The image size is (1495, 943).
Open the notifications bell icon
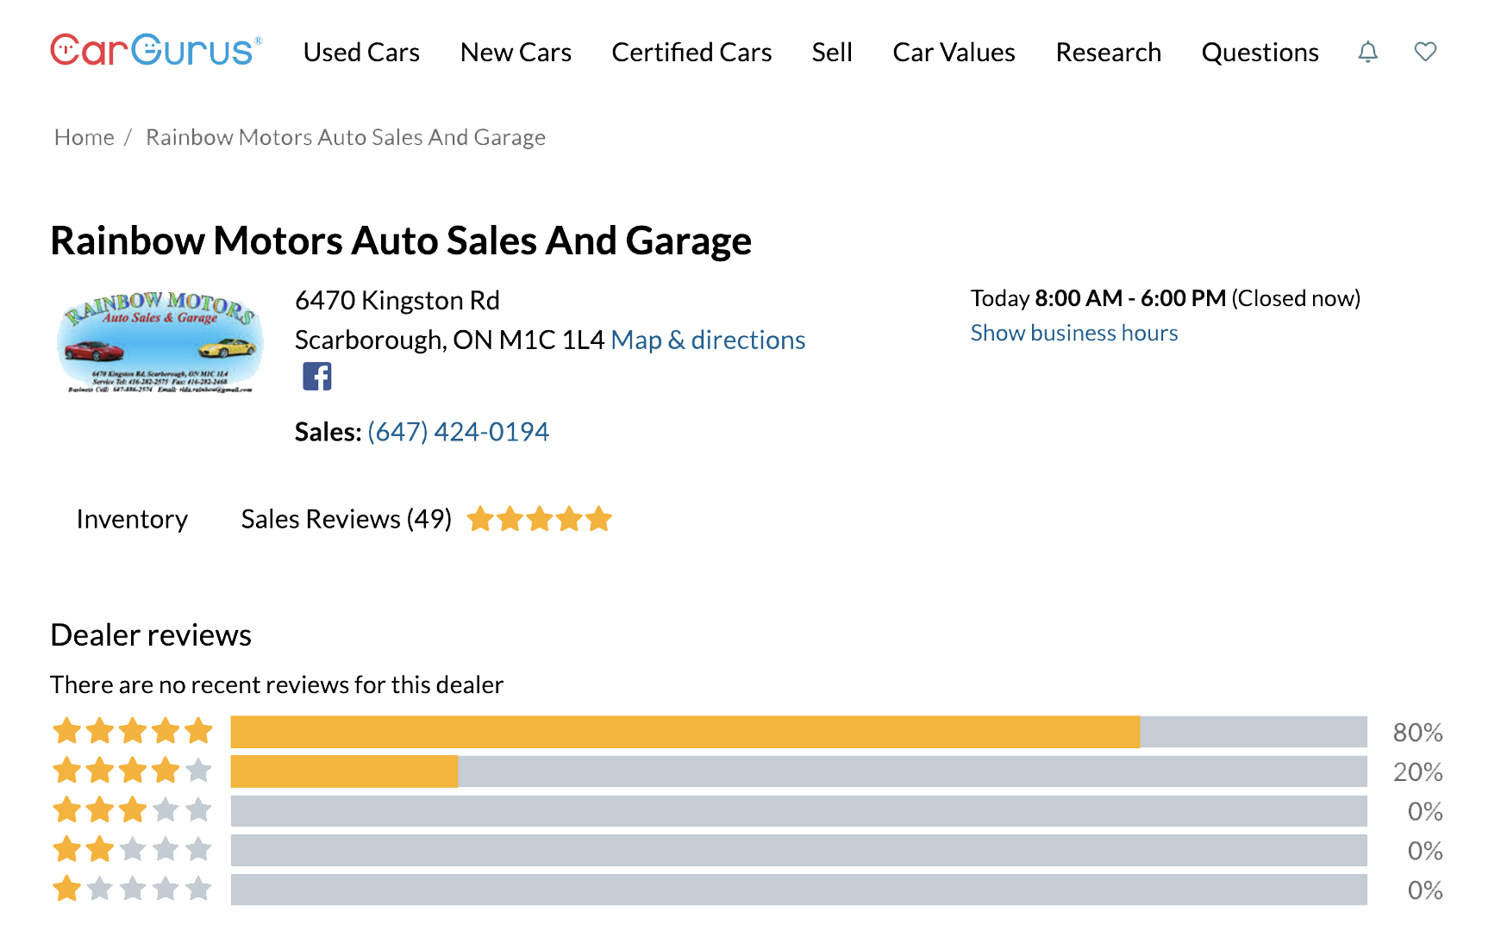click(x=1367, y=52)
